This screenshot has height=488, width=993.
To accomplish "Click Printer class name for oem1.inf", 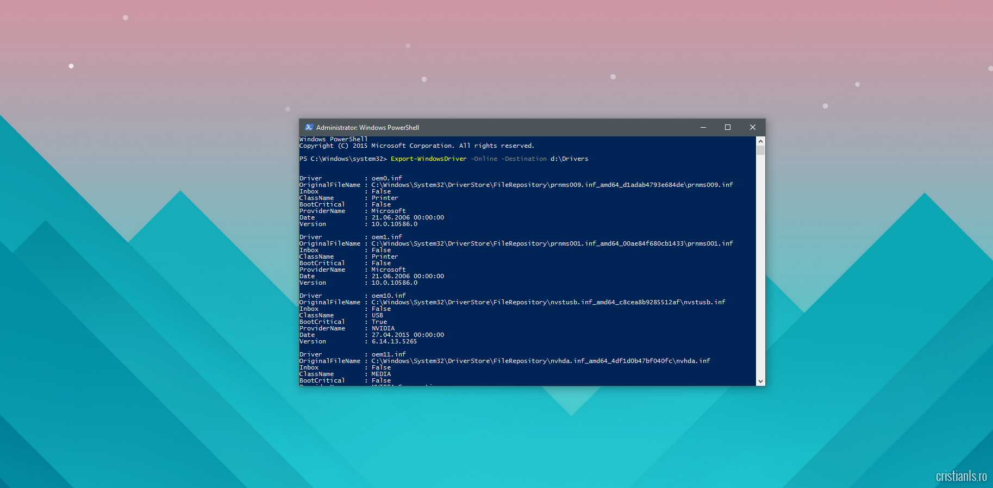I will point(385,256).
